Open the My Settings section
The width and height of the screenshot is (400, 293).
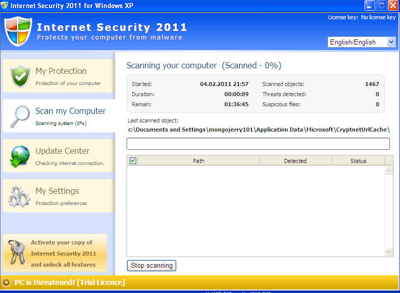[x=59, y=196]
